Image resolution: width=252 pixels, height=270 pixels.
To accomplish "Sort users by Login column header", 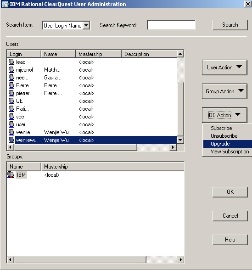I will [24, 54].
